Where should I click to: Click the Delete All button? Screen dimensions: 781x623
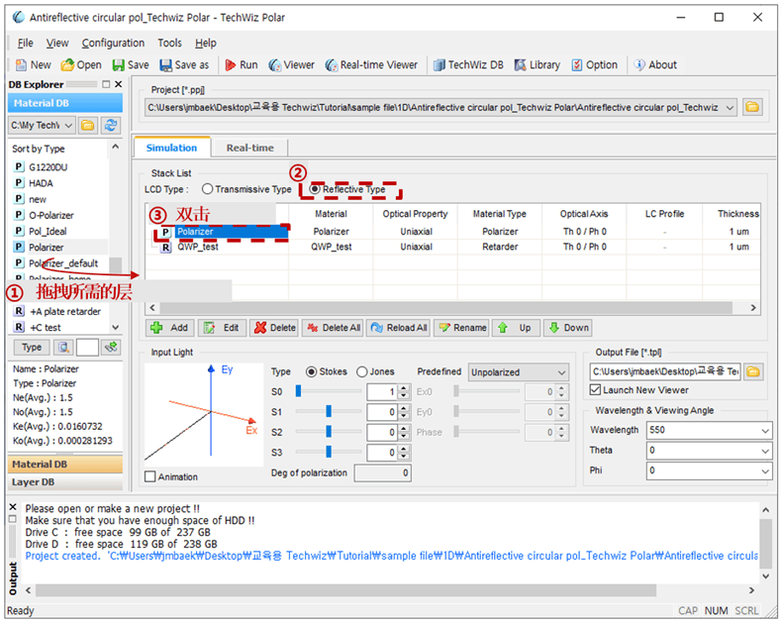pos(332,328)
